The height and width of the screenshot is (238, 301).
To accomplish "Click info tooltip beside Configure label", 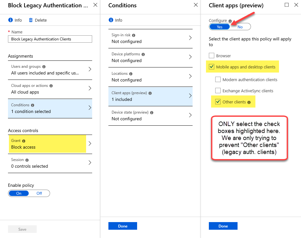I will (x=230, y=21).
